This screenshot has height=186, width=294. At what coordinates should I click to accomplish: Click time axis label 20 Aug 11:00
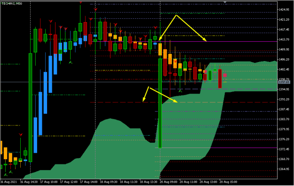(188, 182)
